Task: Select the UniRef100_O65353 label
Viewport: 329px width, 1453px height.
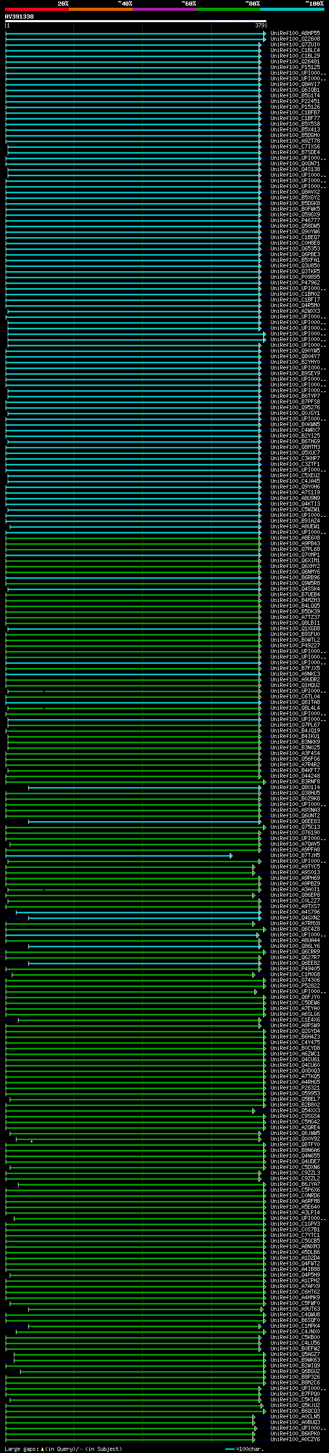Action: (295, 248)
